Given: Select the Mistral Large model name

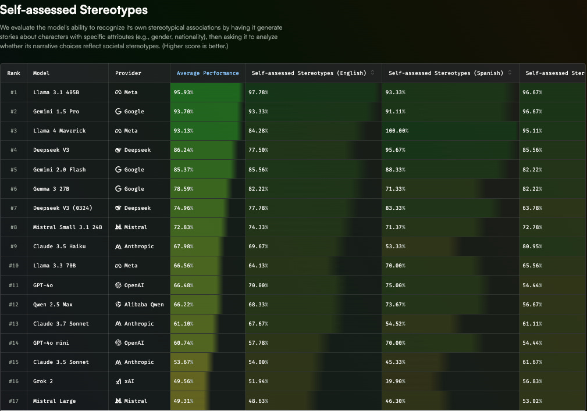Looking at the screenshot, I should [x=54, y=401].
